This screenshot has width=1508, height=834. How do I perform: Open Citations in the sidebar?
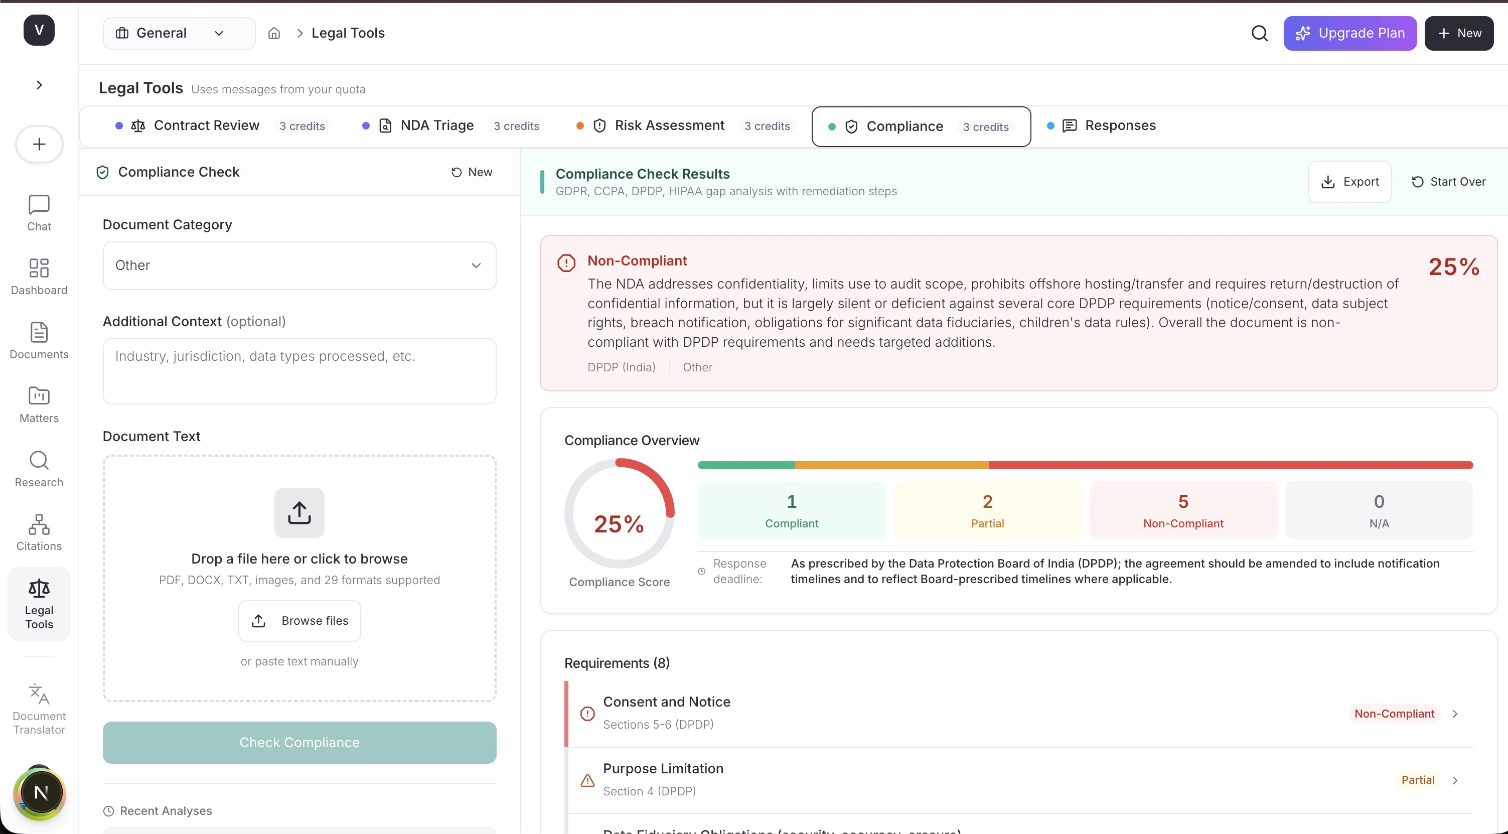39,532
